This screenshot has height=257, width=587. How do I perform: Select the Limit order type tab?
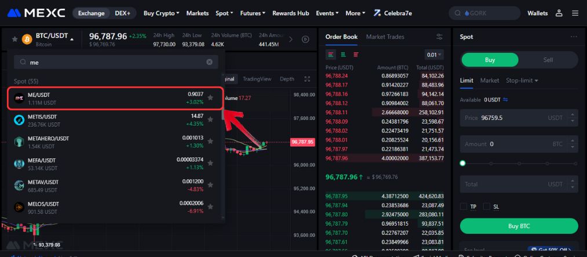click(x=466, y=80)
